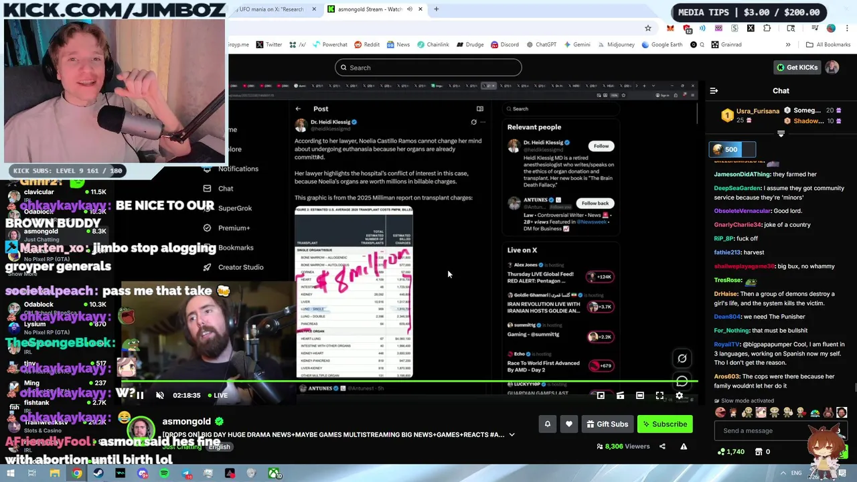This screenshot has width=857, height=482.
Task: Switch to theater mode in video player
Action: point(640,396)
